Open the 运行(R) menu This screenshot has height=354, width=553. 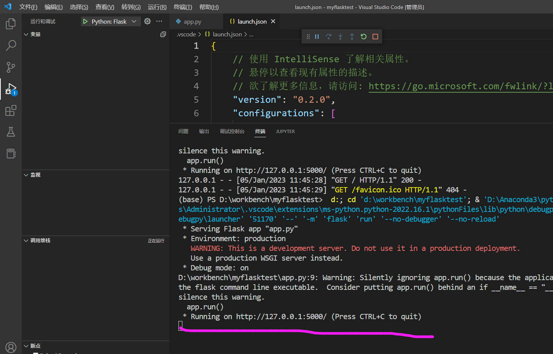[x=157, y=7]
